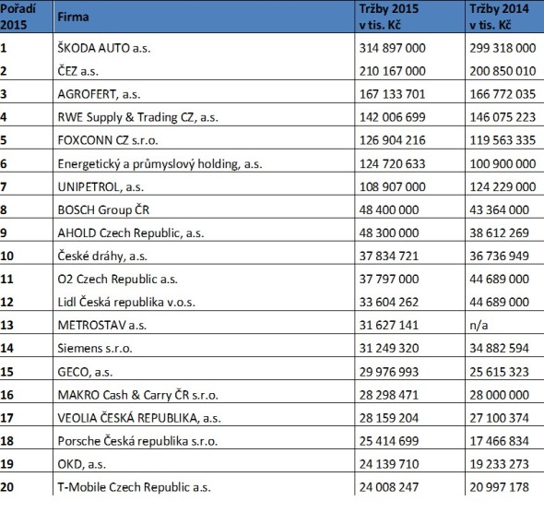Select the value '25 414 699'
This screenshot has width=544, height=513.
pos(389,441)
